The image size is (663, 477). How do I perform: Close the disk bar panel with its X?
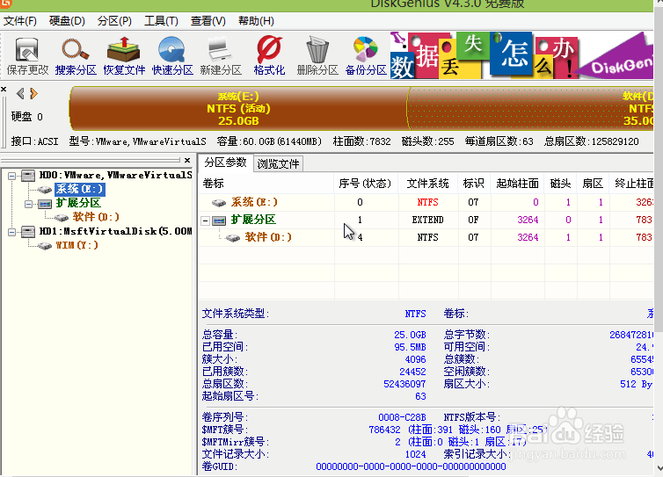(4, 89)
